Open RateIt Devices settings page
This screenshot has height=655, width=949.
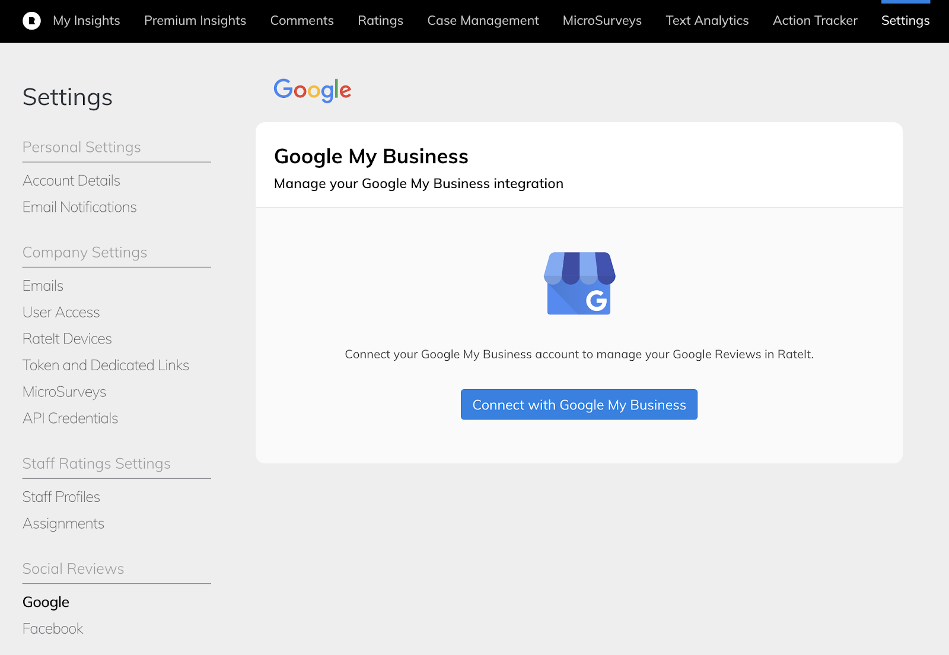pos(67,339)
